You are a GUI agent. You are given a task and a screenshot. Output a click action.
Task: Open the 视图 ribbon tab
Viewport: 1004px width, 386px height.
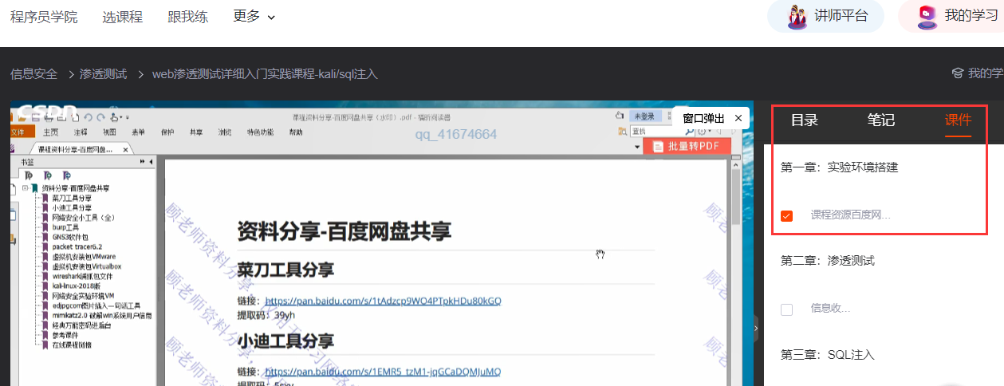point(109,132)
